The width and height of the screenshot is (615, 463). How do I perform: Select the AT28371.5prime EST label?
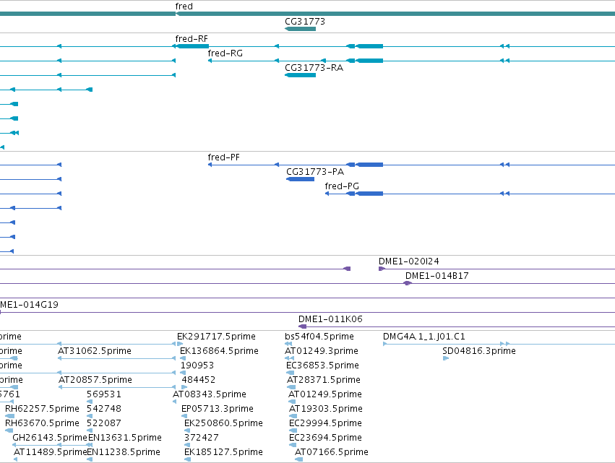(324, 380)
